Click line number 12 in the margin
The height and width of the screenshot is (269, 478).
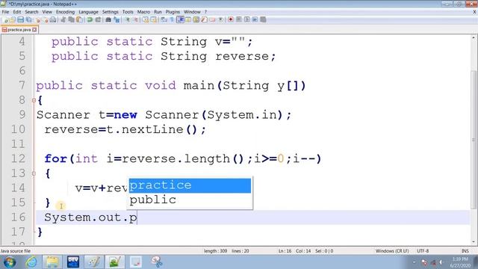click(x=18, y=158)
